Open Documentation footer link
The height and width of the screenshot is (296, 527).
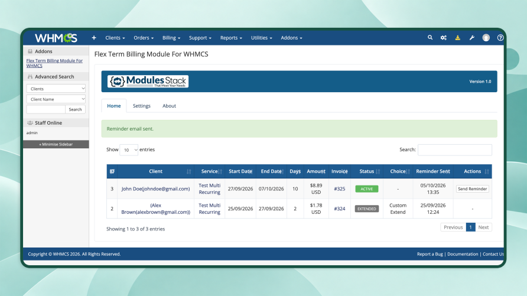463,254
